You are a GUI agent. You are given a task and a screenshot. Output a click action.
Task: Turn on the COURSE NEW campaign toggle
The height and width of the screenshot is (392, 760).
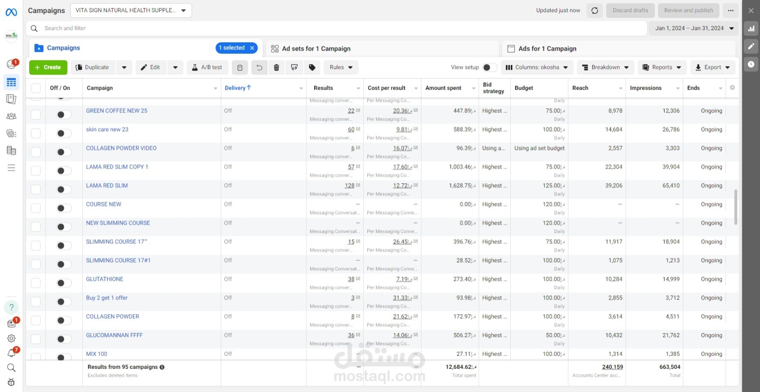[64, 208]
